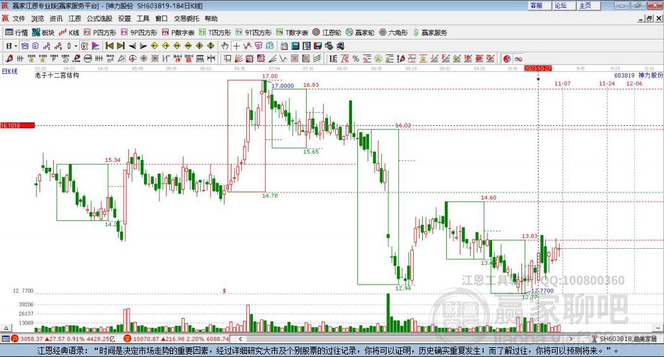
Task: Select the n² tool icon
Action: [x=110, y=59]
